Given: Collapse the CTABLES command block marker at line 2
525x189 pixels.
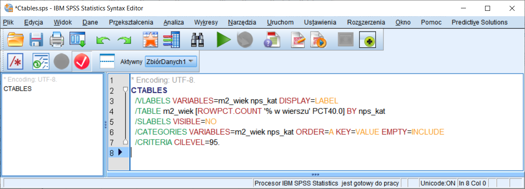Looking at the screenshot, I should 125,89.
